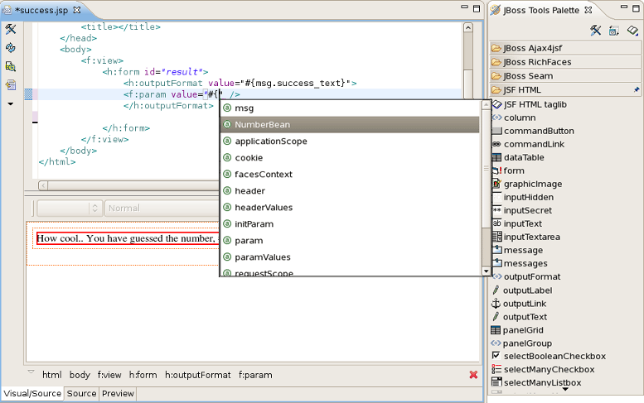Click the source editor scroll-up arrow

pyautogui.click(x=468, y=28)
